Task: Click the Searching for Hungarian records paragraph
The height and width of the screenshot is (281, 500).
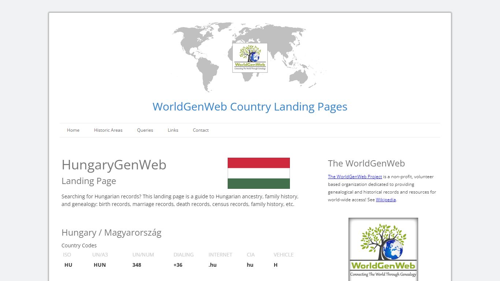Action: [180, 201]
